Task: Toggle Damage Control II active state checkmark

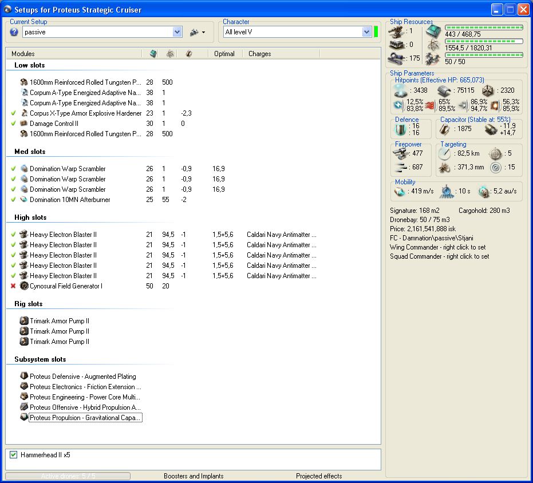Action: [x=13, y=124]
